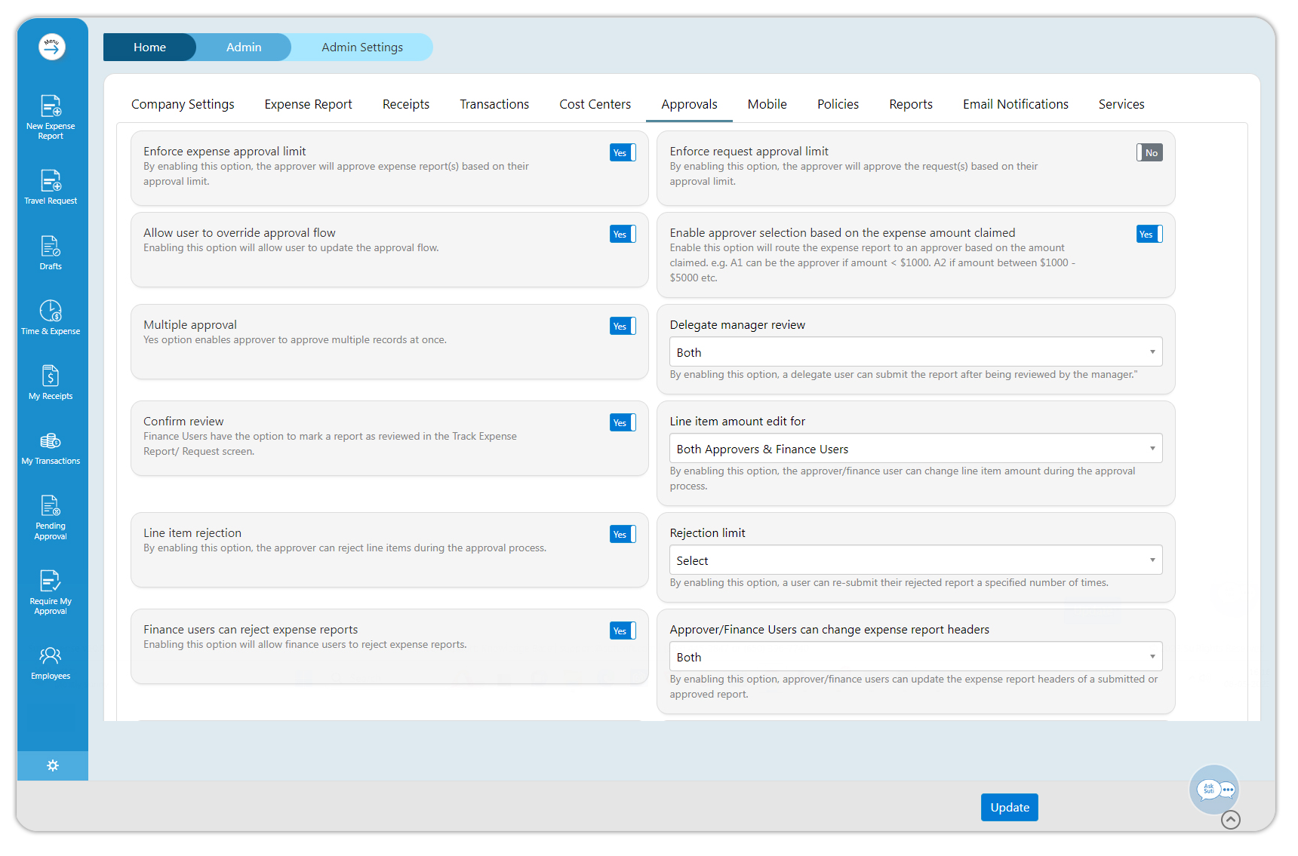The image size is (1298, 856).
Task: Click the Ask Suti chat bubble
Action: (1214, 790)
